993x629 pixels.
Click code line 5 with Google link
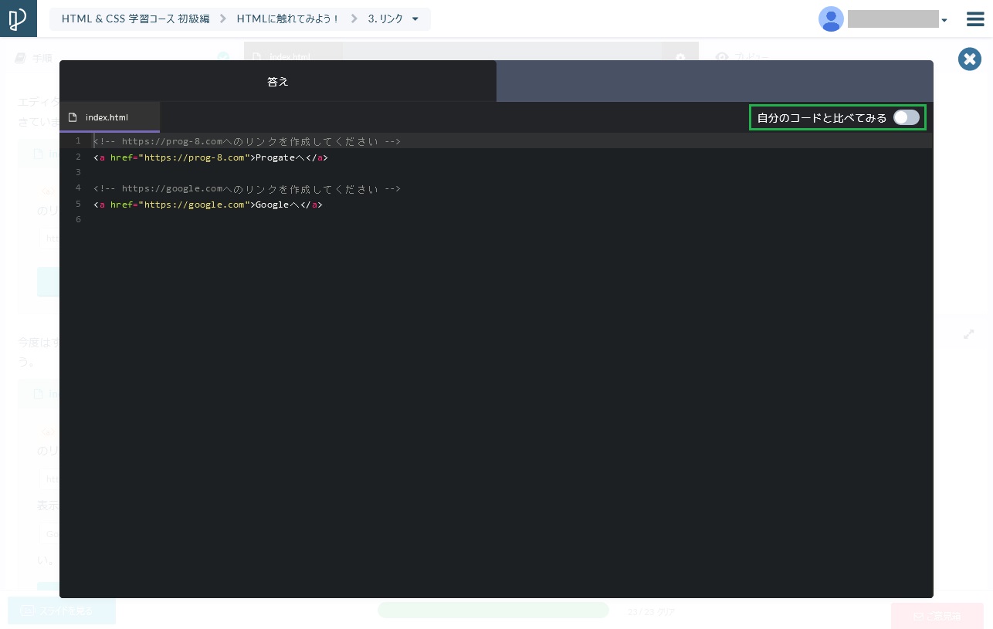point(208,205)
